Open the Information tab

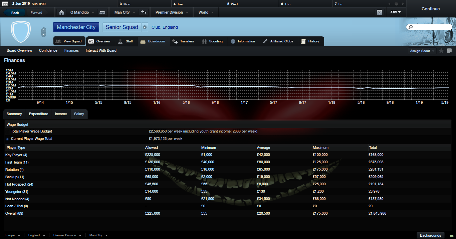[243, 41]
